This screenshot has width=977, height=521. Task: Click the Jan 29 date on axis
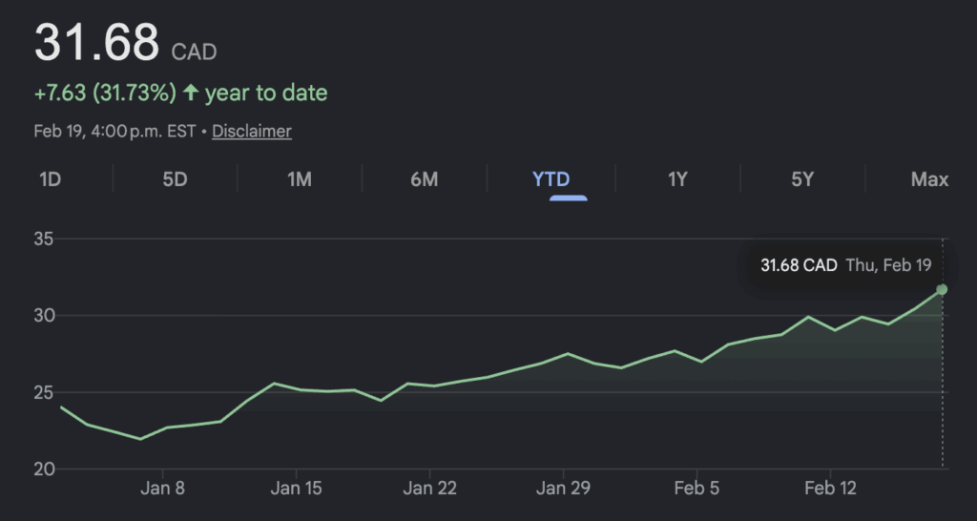563,489
